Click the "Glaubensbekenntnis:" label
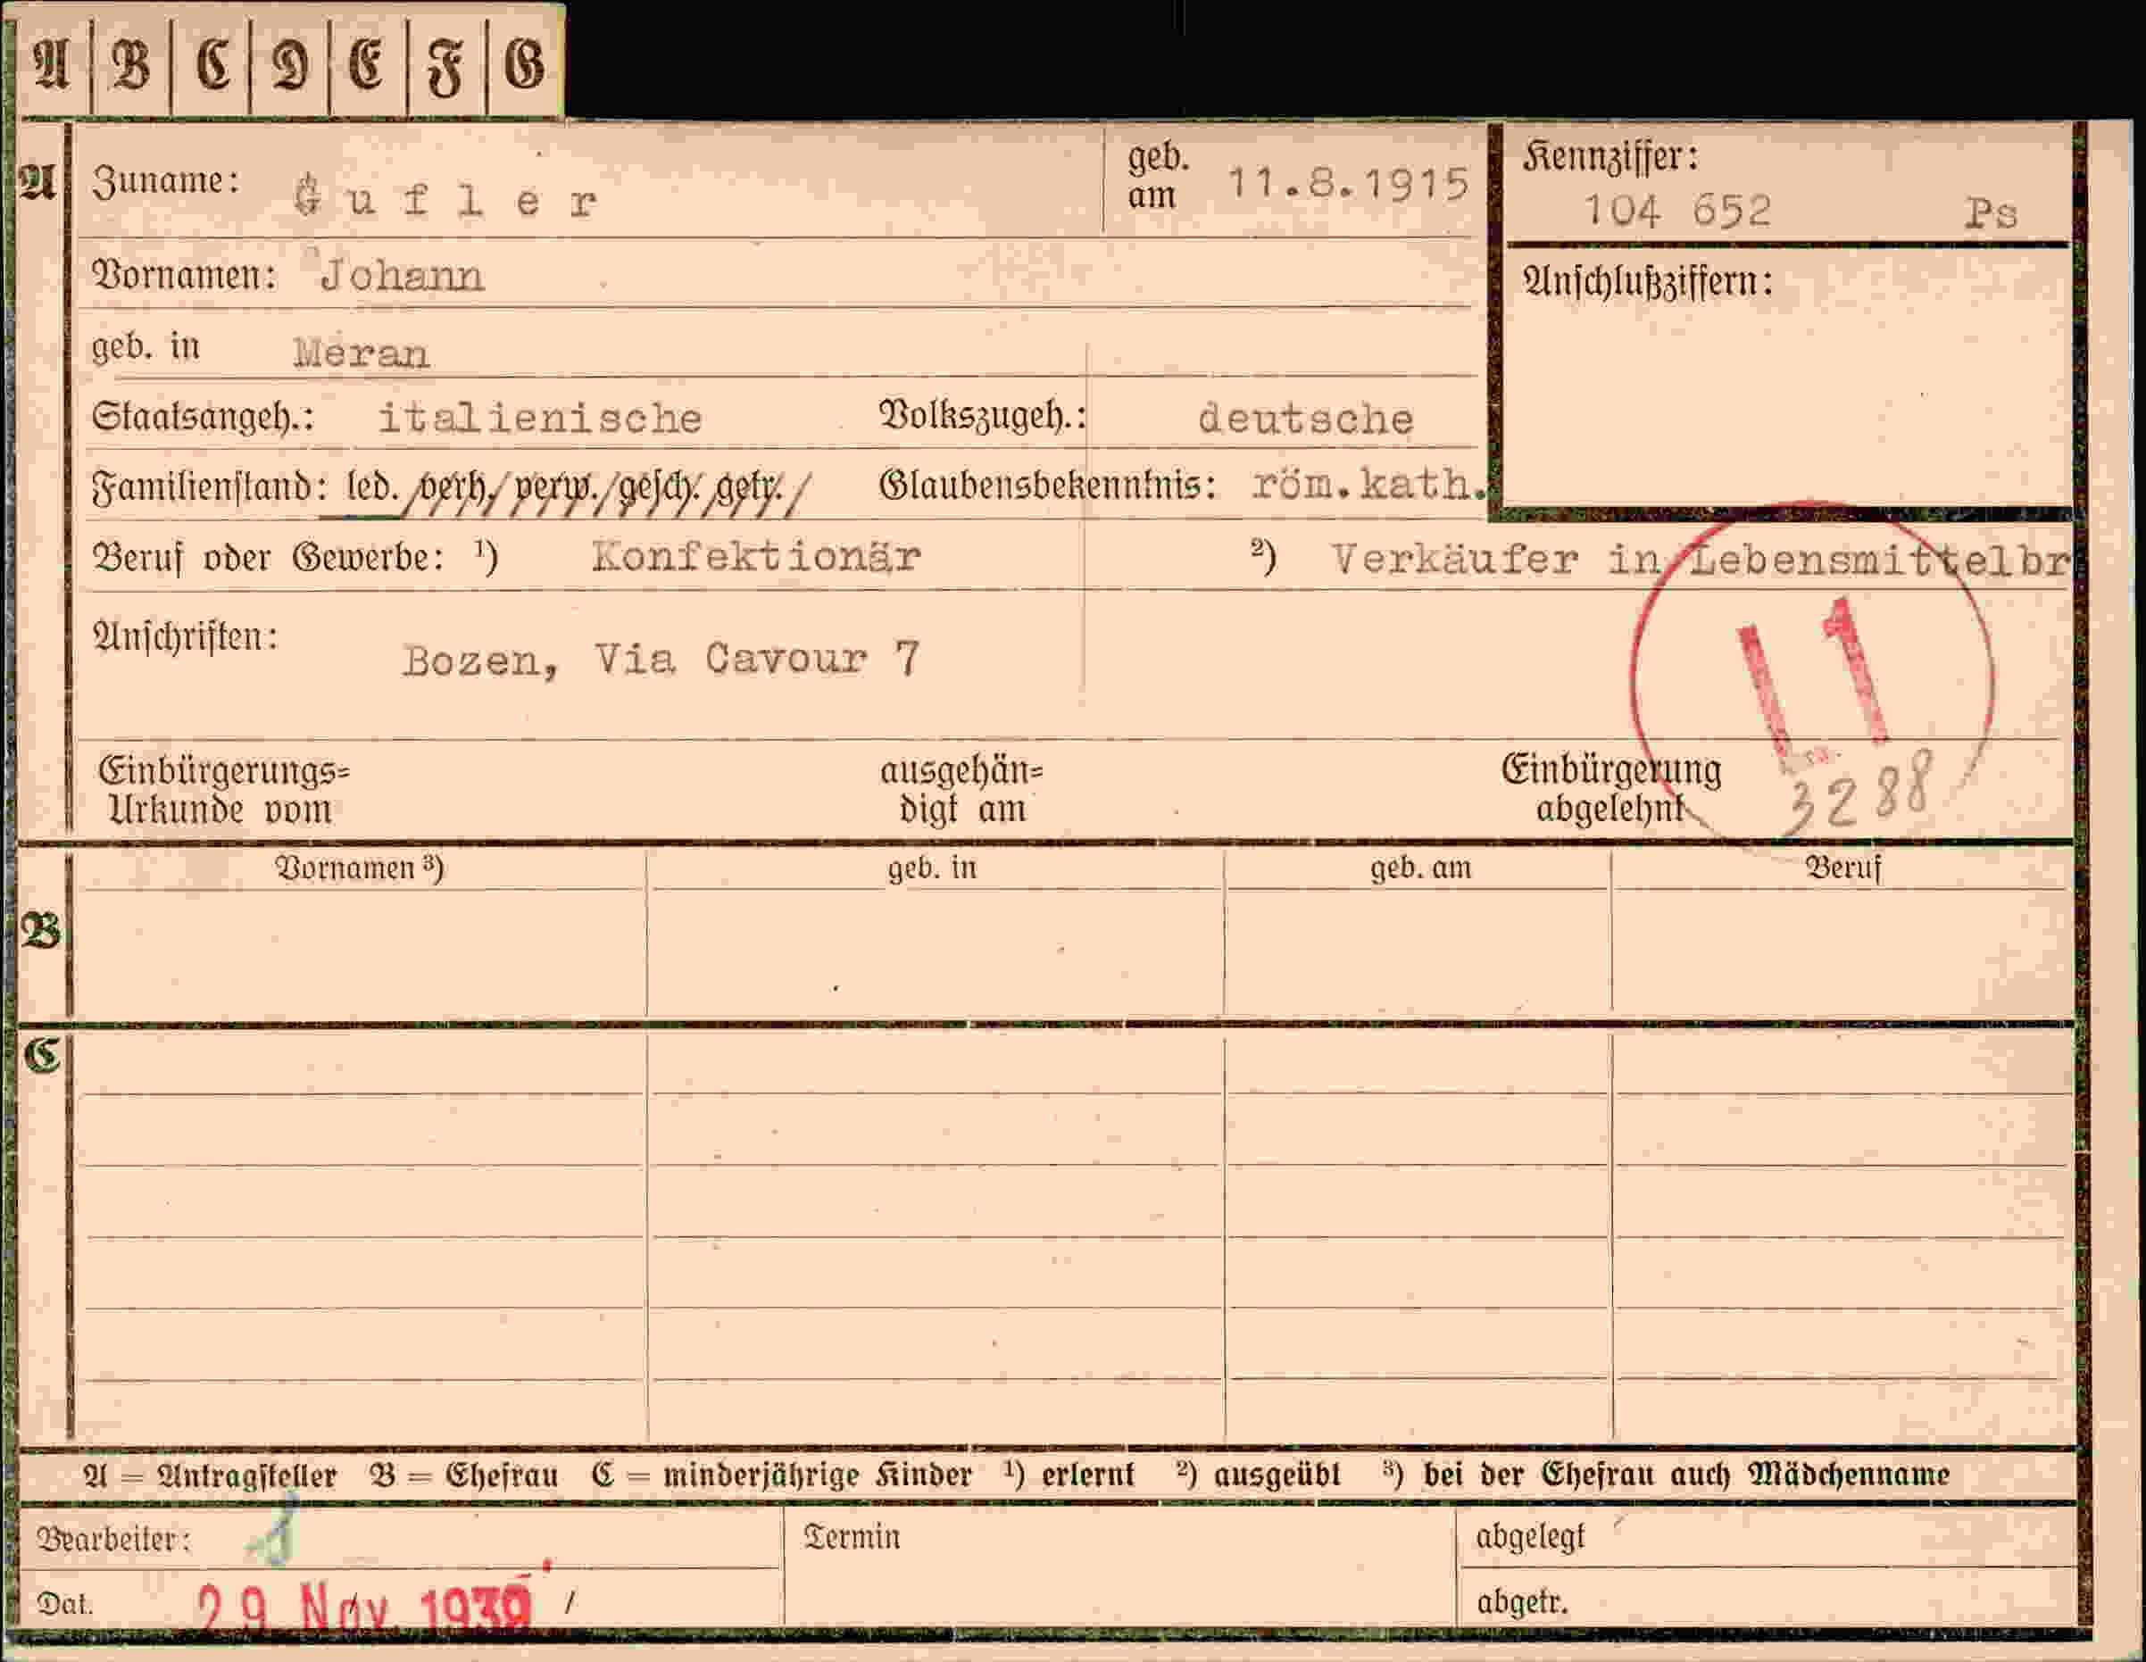Viewport: 2146px width, 1662px height. pyautogui.click(x=1047, y=486)
